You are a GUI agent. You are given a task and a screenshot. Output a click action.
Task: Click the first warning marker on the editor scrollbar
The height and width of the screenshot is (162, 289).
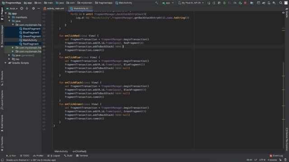pyautogui.click(x=283, y=28)
